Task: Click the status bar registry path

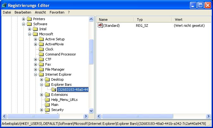Action: coord(104,124)
